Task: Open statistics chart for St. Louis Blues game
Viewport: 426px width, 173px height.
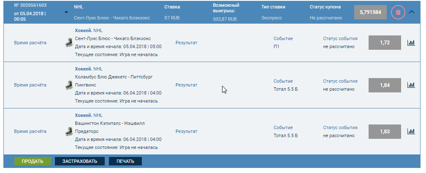Action: [x=411, y=43]
